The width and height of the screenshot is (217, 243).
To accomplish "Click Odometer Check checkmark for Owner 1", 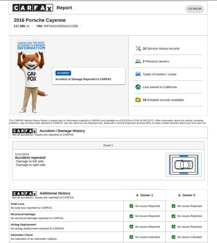I will (131, 237).
